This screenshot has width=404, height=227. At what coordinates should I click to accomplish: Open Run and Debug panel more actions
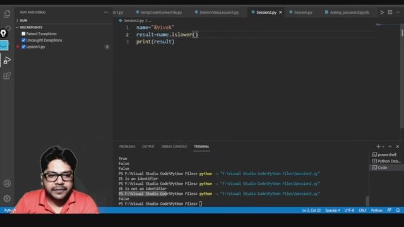(x=106, y=12)
